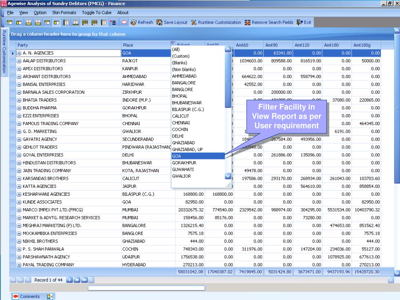Select the HYDERABAD place cell

[148, 265]
